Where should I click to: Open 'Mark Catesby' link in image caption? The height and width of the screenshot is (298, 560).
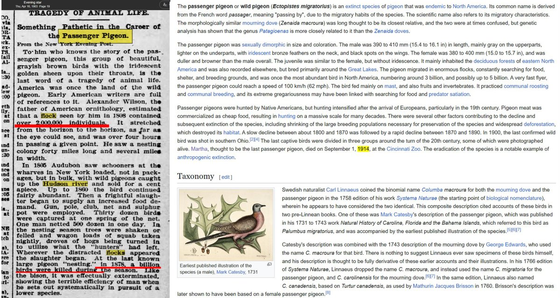tap(231, 272)
